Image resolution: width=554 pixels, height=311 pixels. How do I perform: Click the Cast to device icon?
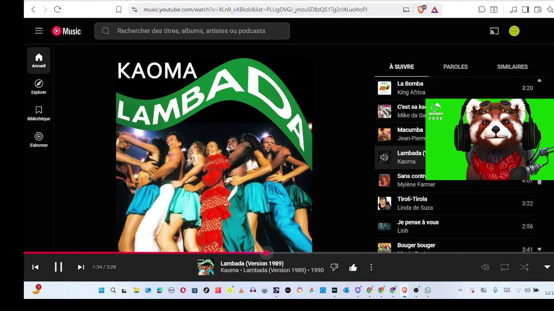click(x=494, y=31)
